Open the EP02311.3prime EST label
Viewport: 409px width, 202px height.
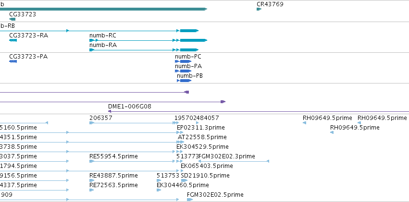200,128
